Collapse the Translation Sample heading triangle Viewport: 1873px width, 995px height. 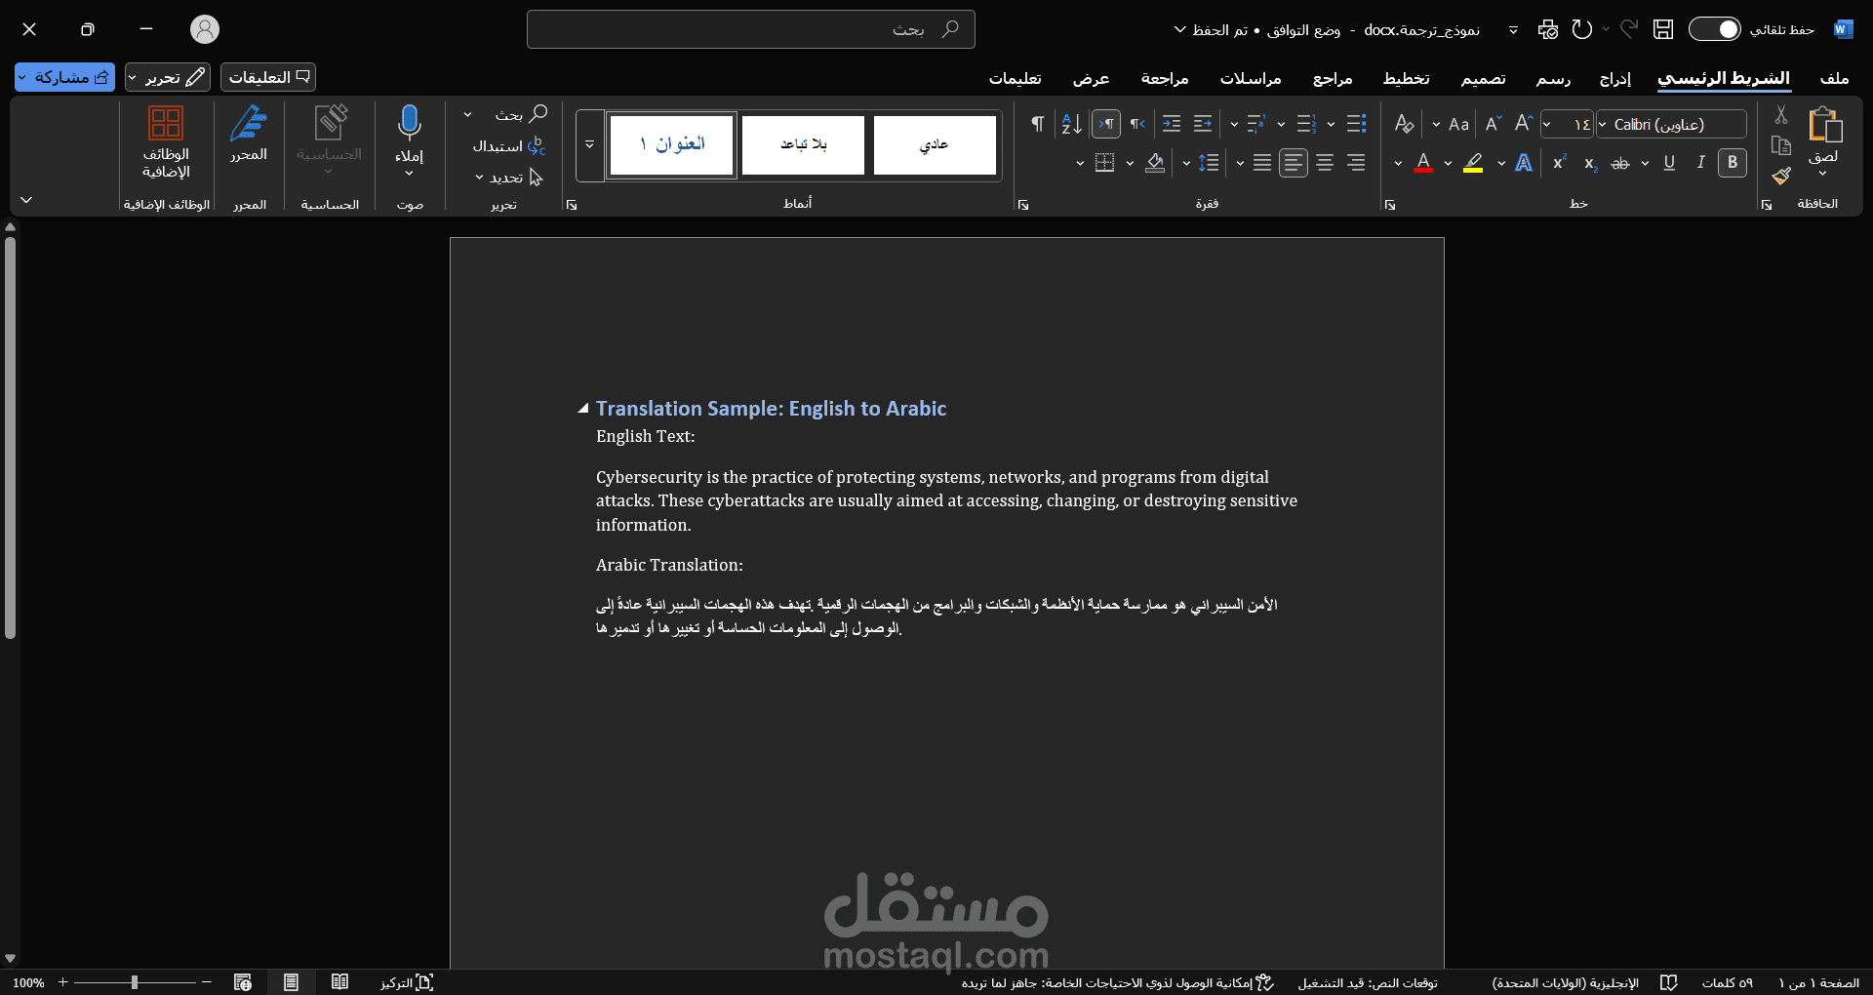coord(582,409)
